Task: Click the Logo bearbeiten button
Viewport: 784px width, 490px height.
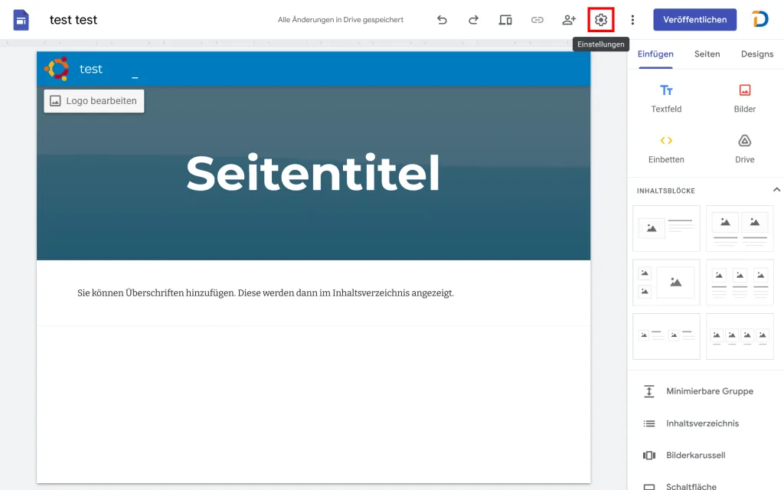Action: click(94, 101)
